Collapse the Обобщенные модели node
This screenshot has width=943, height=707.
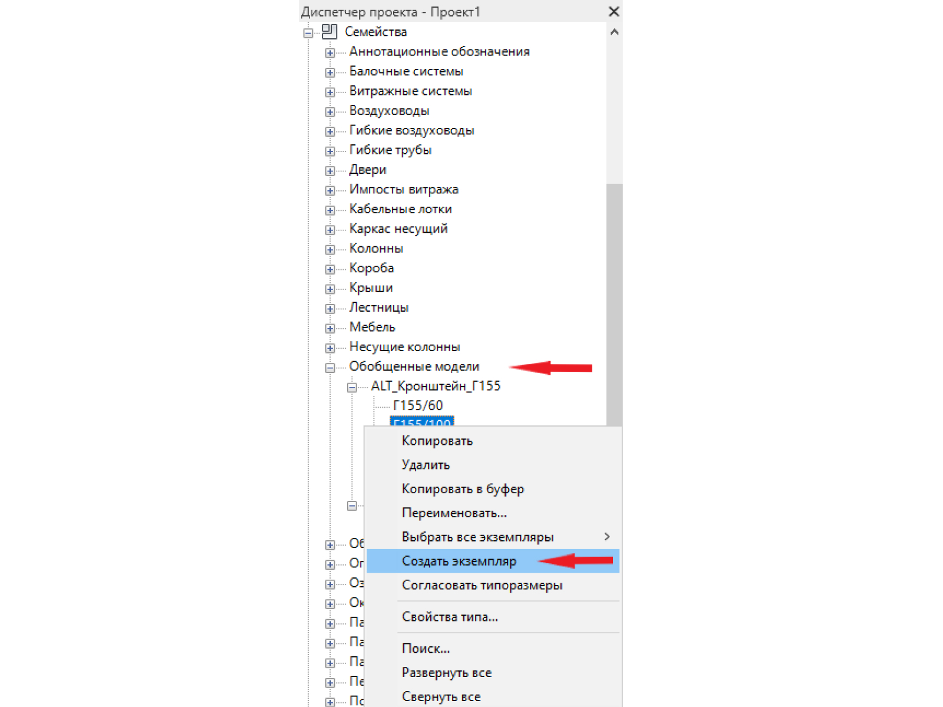click(330, 368)
